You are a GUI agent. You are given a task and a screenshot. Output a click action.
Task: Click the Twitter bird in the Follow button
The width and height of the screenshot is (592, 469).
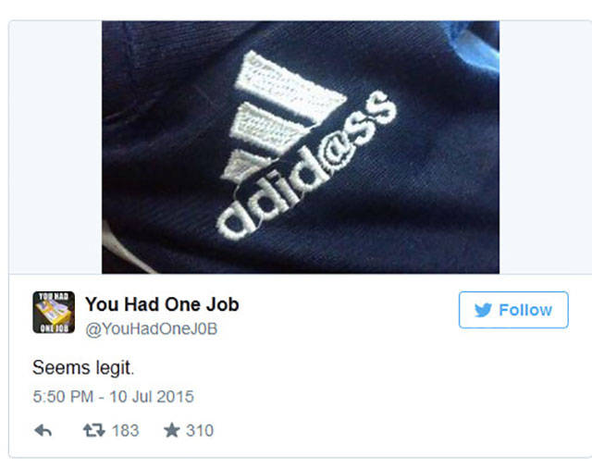pos(483,310)
